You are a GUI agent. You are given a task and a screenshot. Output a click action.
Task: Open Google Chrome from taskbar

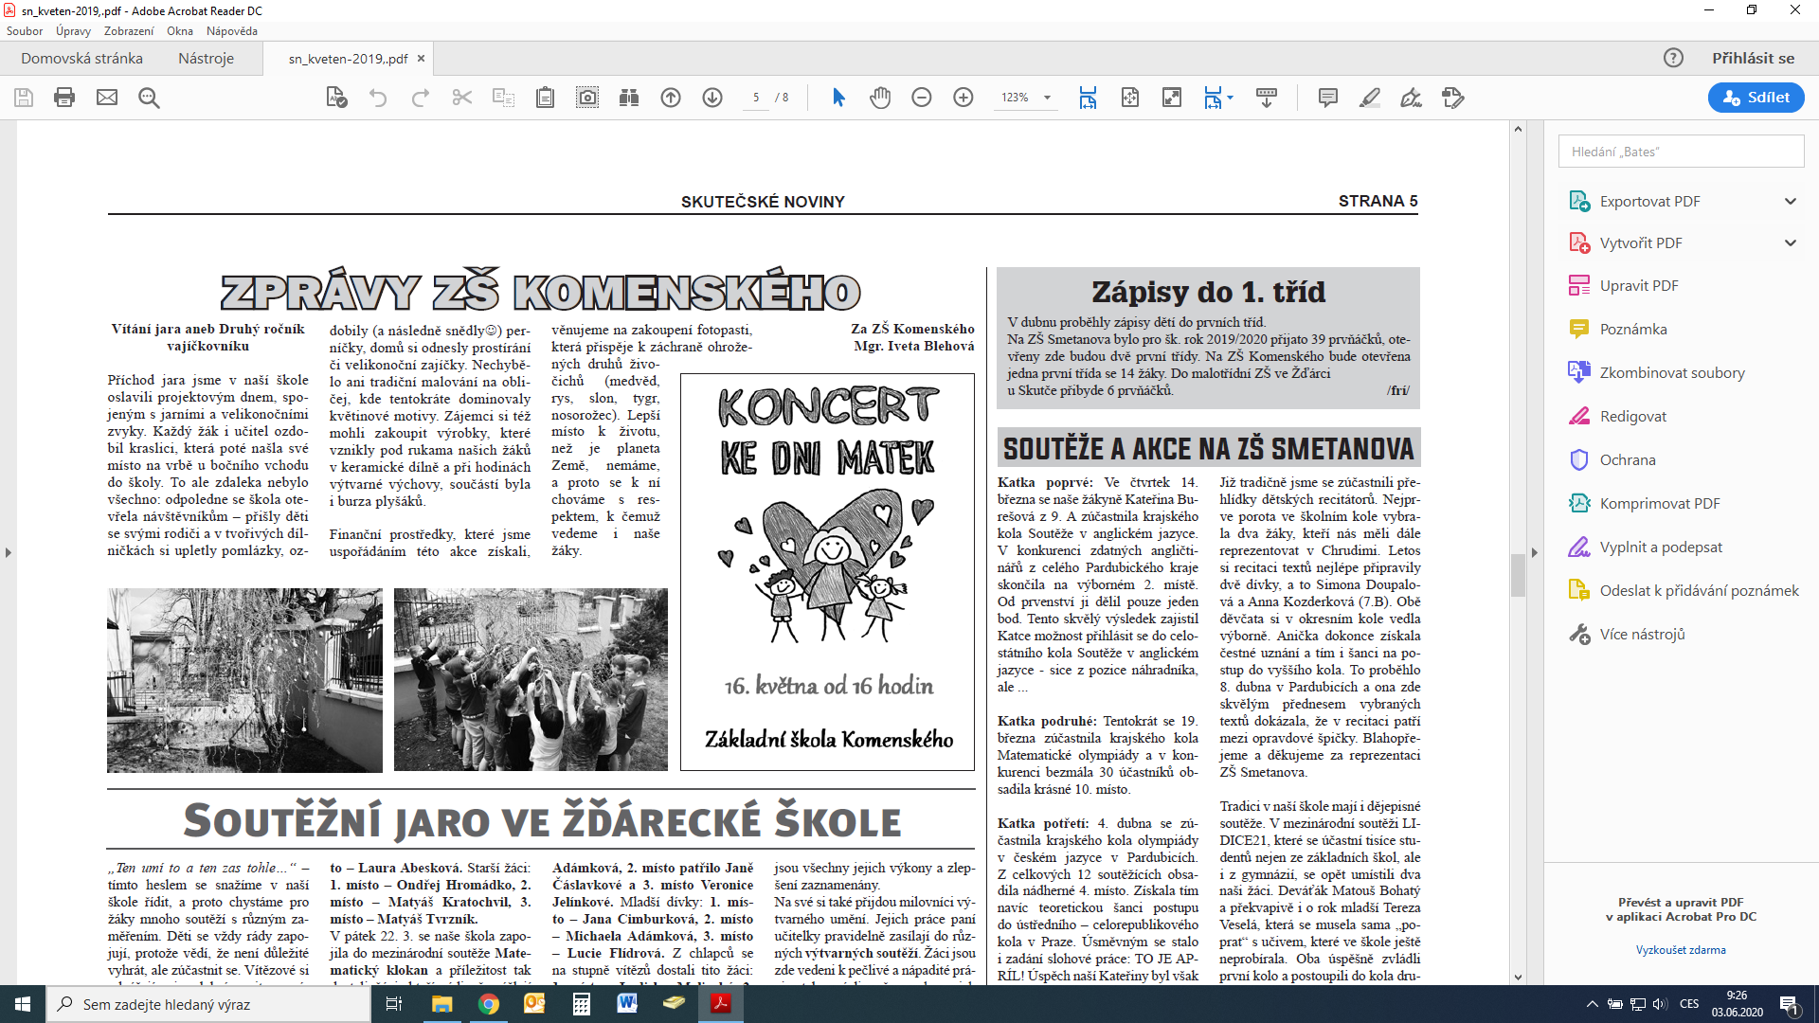pyautogui.click(x=489, y=1004)
